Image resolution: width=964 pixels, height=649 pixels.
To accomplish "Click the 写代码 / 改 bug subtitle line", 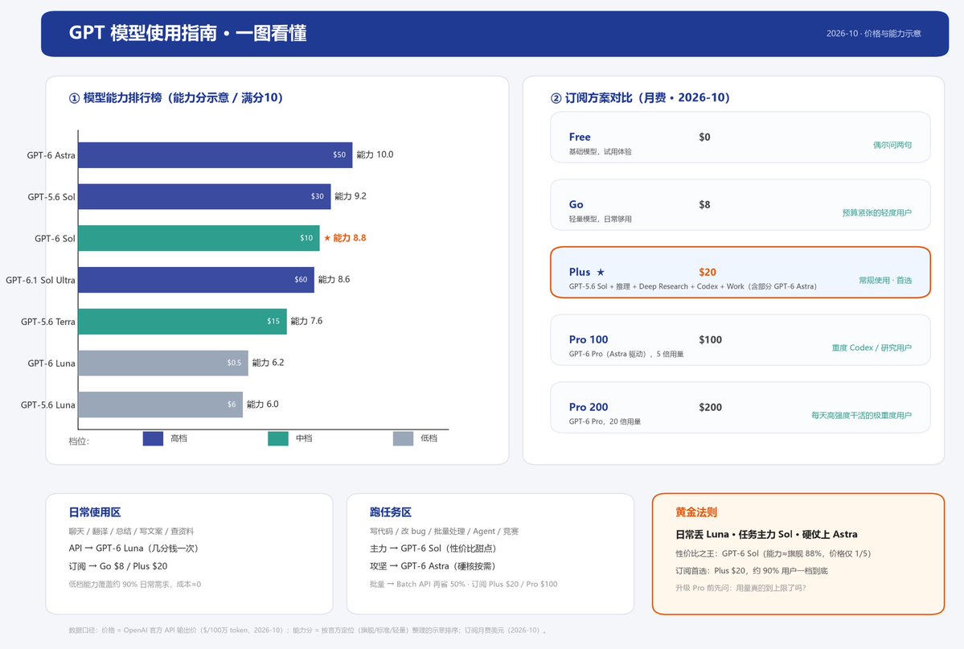I will click(x=444, y=531).
